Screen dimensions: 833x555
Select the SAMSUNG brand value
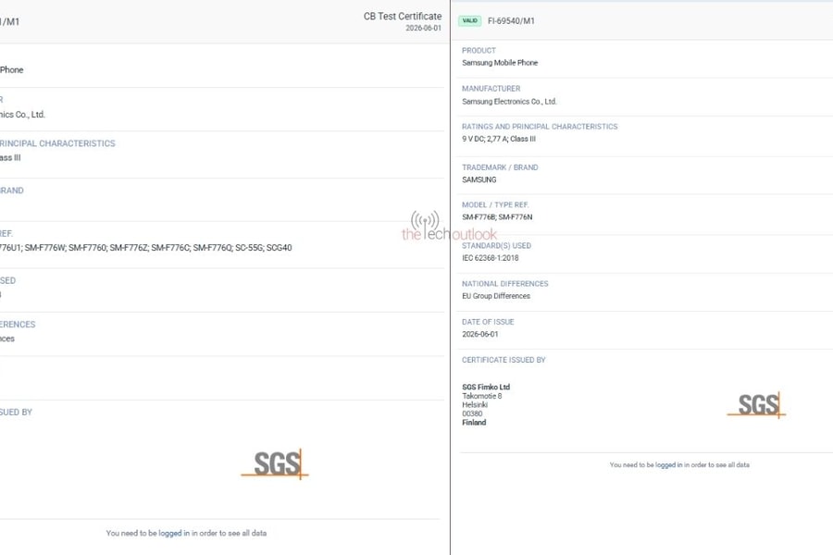(x=479, y=180)
